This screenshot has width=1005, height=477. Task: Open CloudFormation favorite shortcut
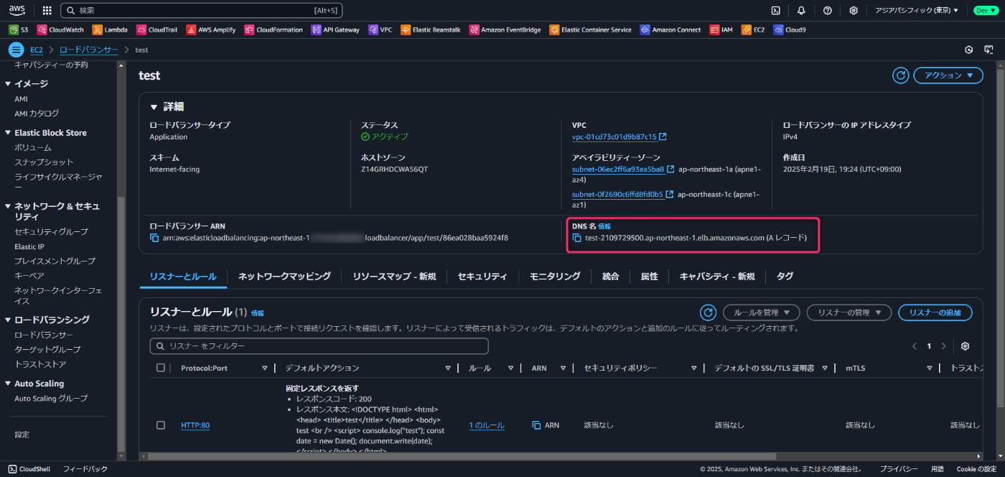point(275,29)
